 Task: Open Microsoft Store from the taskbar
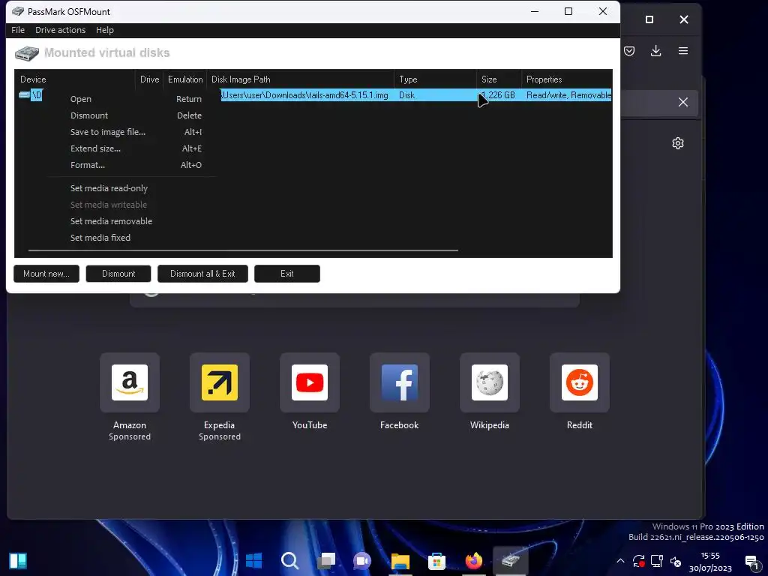coord(436,560)
